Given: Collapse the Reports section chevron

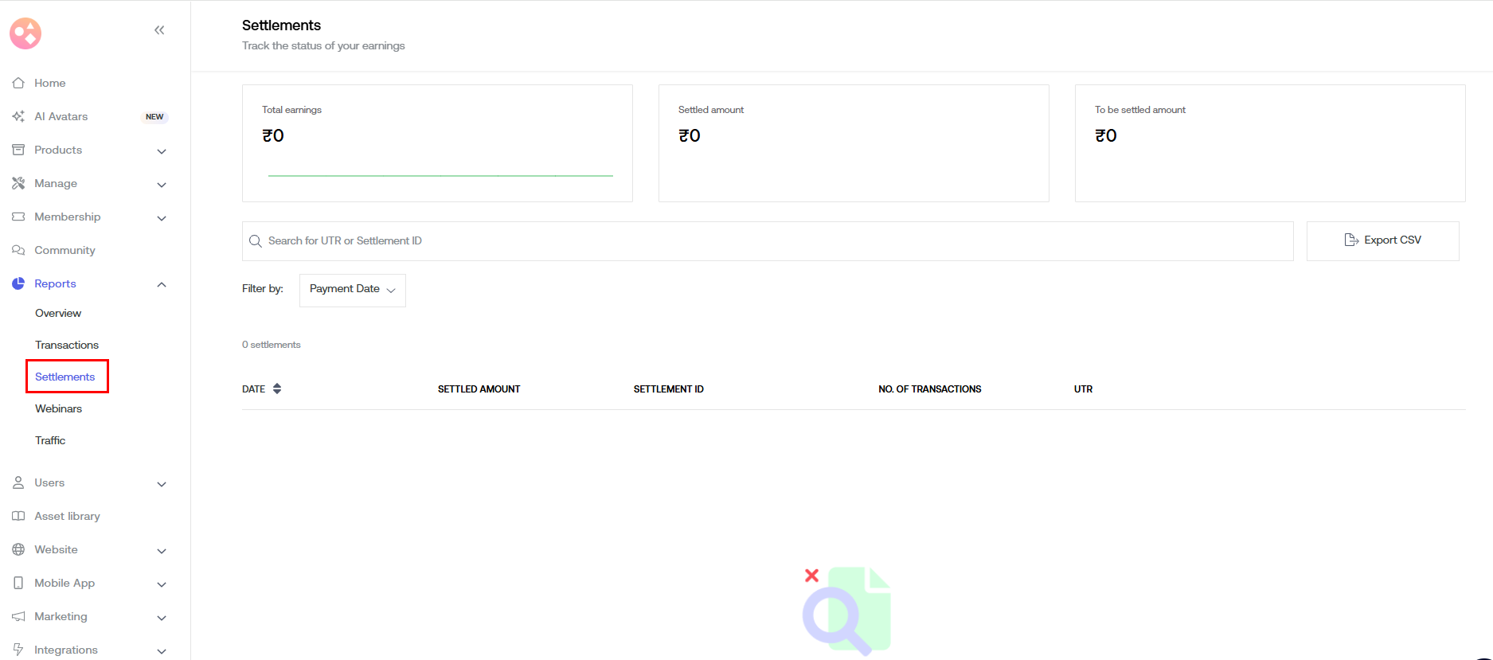Looking at the screenshot, I should pos(162,284).
